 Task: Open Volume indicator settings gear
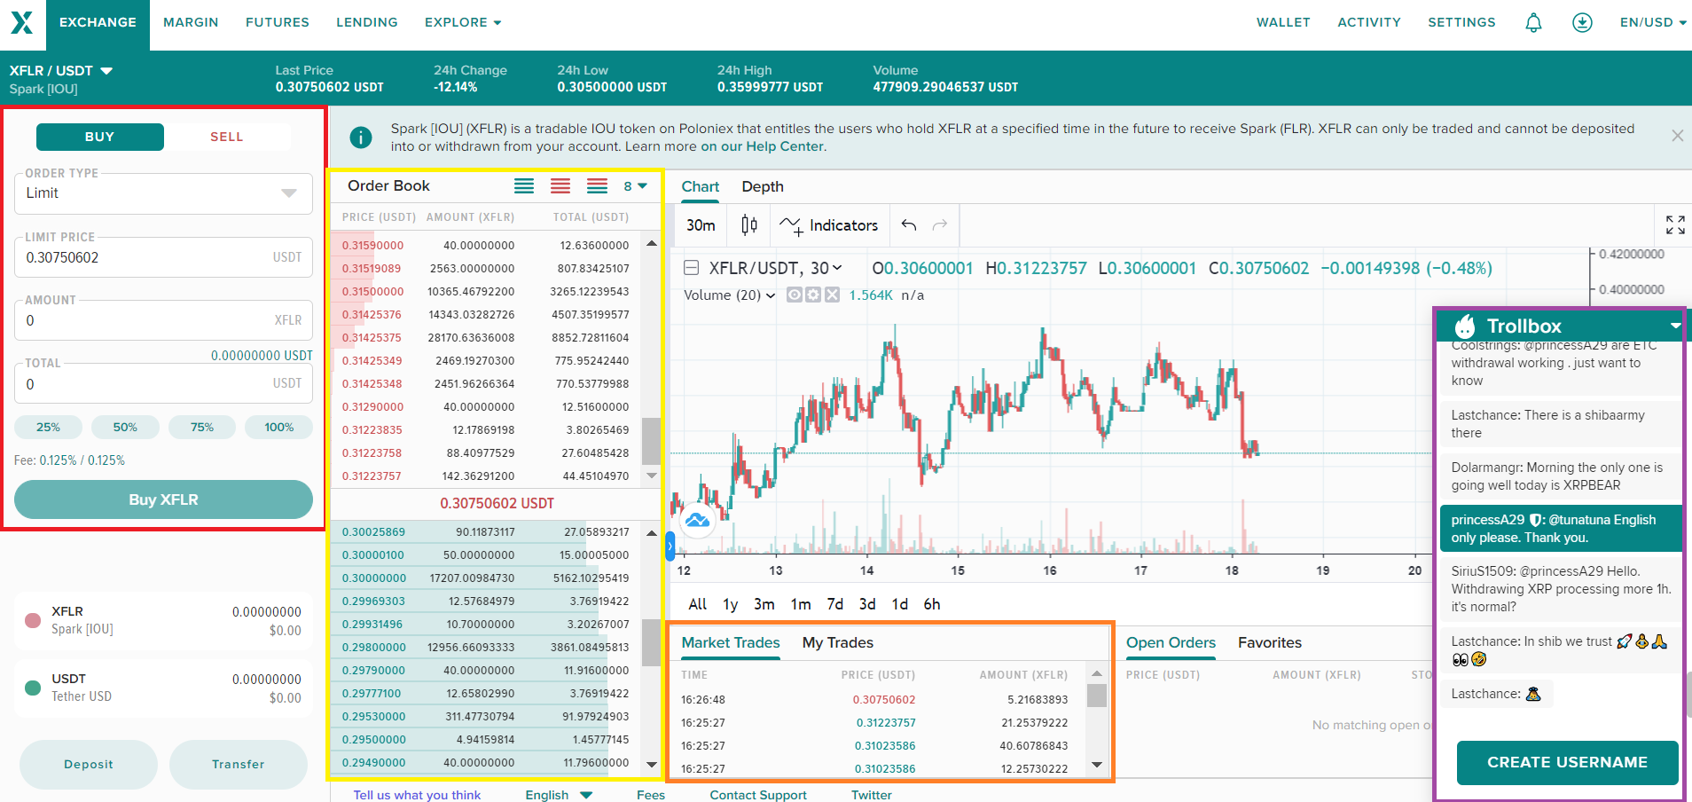click(813, 295)
